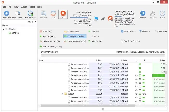The image size is (169, 112).
Task: Show Delete on Right (0) items
Action: coord(75,41)
